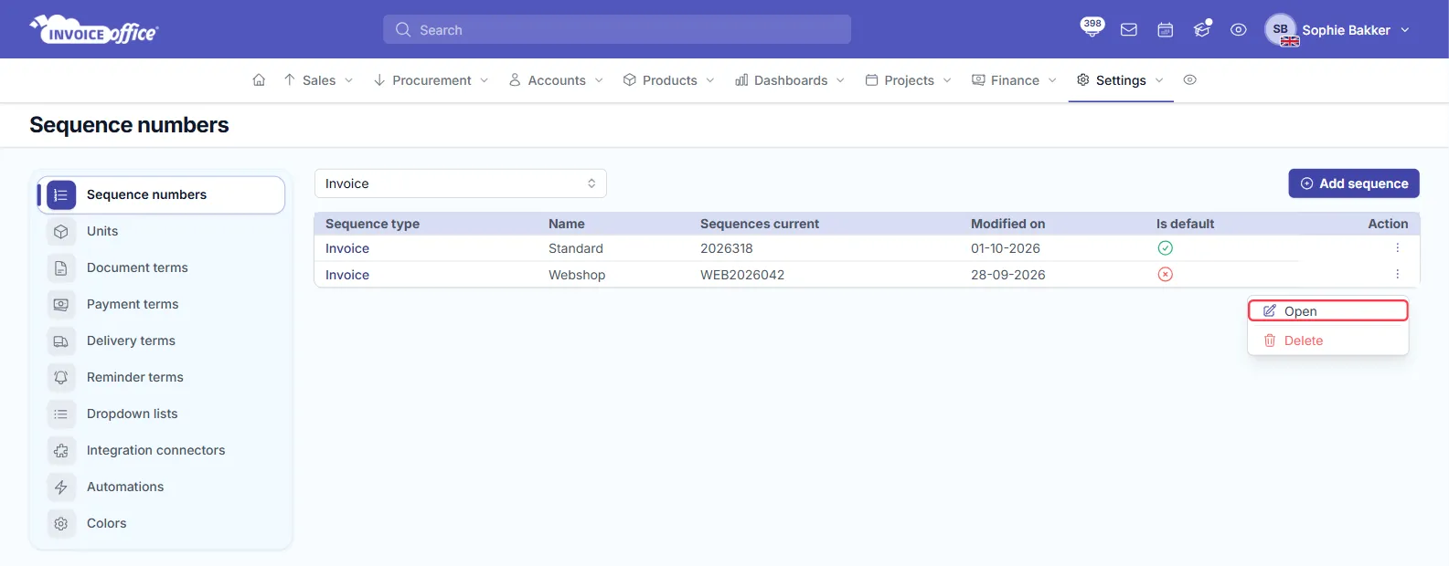Expand the Accounts menu
Image resolution: width=1449 pixels, height=566 pixels.
(556, 80)
